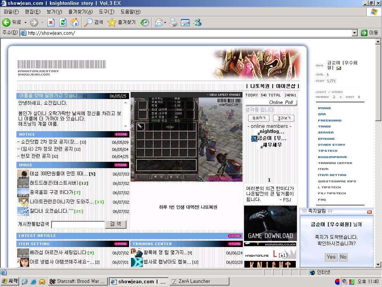Screen dimensions: 382x287
Task: Click the MYINFO link
Action: point(337,92)
